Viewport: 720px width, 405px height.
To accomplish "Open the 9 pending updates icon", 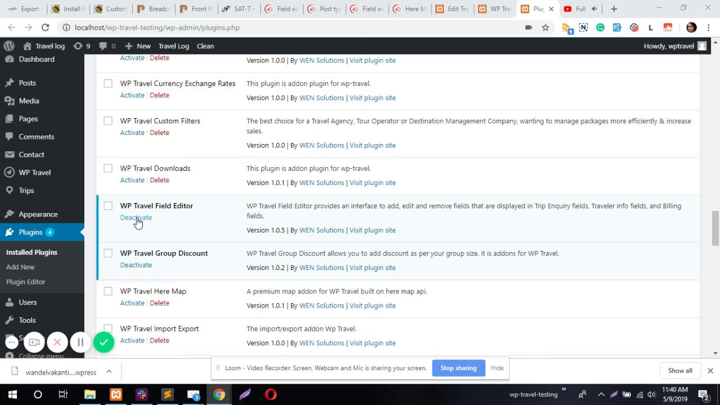I will (x=82, y=46).
